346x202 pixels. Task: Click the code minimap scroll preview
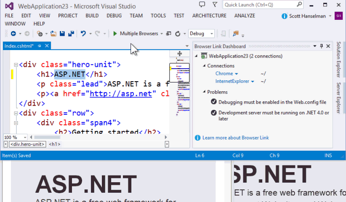[179, 72]
